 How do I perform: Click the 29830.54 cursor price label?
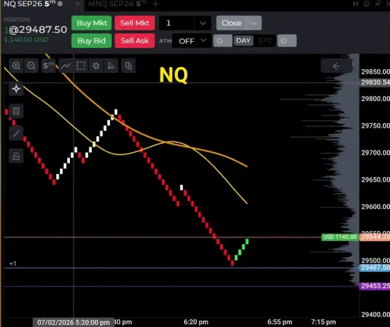coord(375,82)
